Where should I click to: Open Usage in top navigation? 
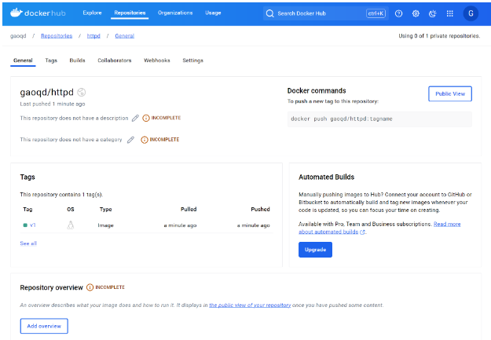tap(213, 13)
